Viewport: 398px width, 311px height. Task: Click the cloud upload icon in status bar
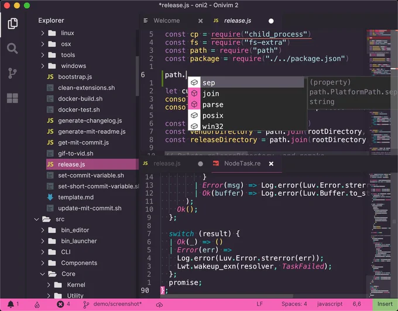(159, 305)
